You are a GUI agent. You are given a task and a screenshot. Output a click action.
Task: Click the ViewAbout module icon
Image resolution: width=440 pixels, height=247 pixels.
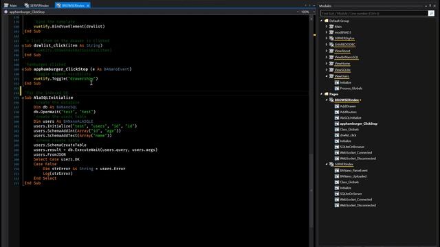(331, 51)
